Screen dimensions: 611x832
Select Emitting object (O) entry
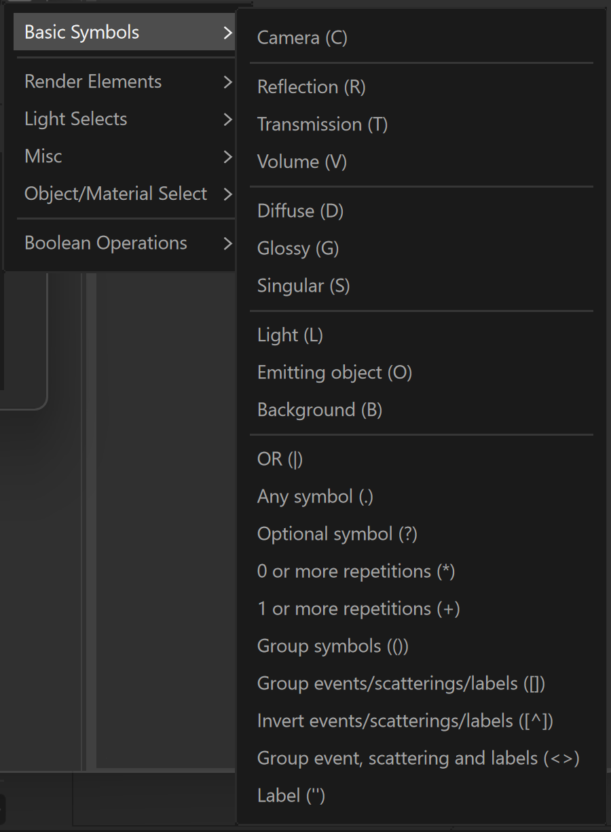[x=422, y=372]
